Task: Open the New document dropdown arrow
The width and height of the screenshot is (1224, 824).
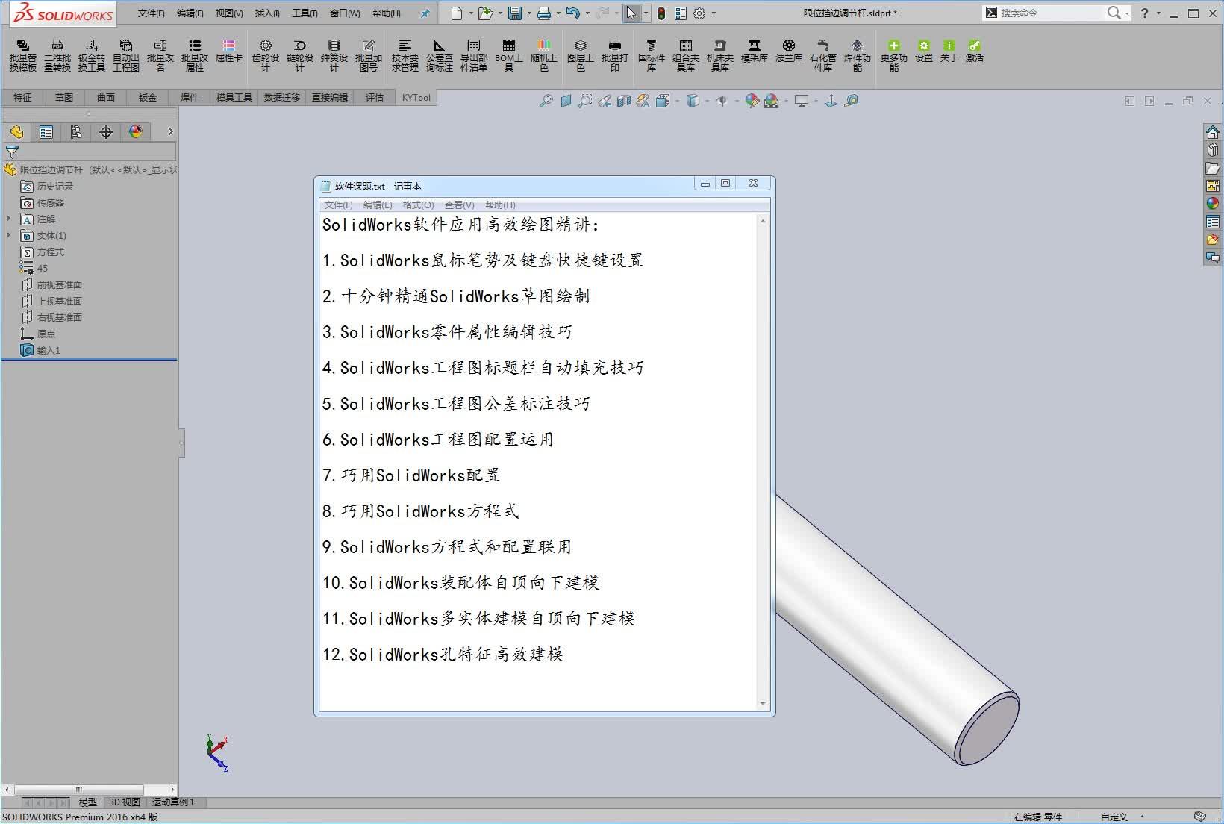Action: [x=471, y=13]
